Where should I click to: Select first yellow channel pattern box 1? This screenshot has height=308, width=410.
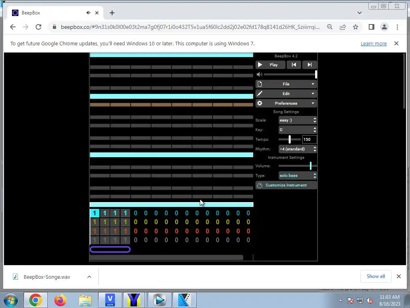94,222
